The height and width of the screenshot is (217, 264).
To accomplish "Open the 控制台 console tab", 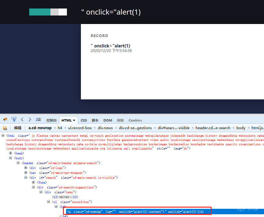I will 51,120.
